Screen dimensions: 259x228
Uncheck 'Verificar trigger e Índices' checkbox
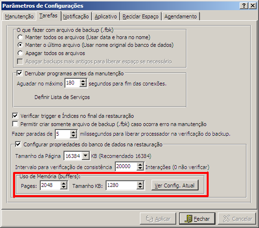pyautogui.click(x=15, y=115)
